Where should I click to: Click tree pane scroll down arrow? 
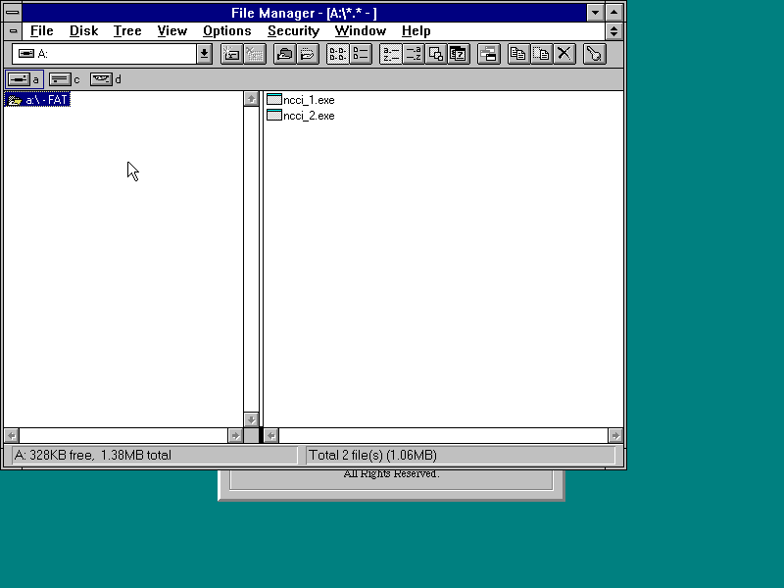click(x=251, y=419)
